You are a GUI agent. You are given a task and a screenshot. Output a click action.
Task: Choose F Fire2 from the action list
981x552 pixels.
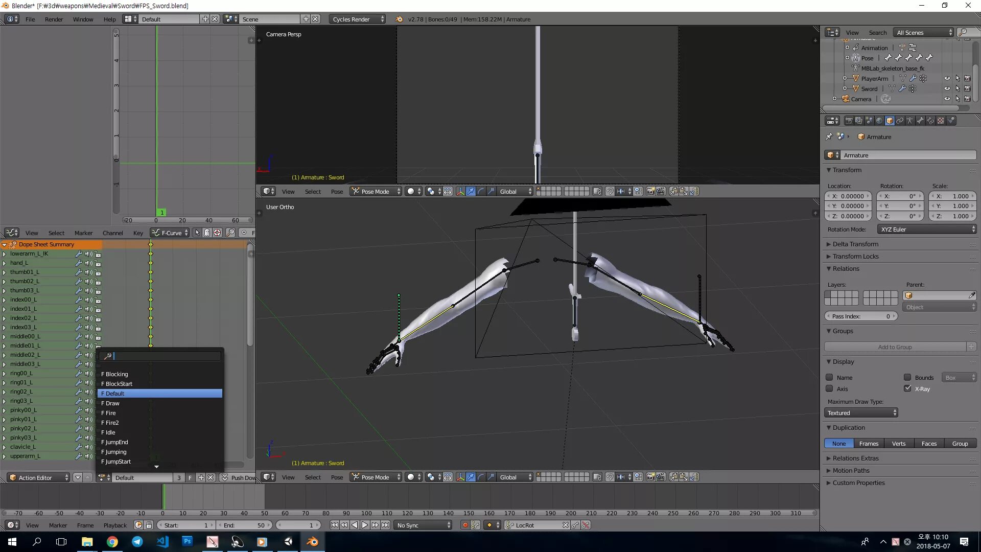[160, 423]
